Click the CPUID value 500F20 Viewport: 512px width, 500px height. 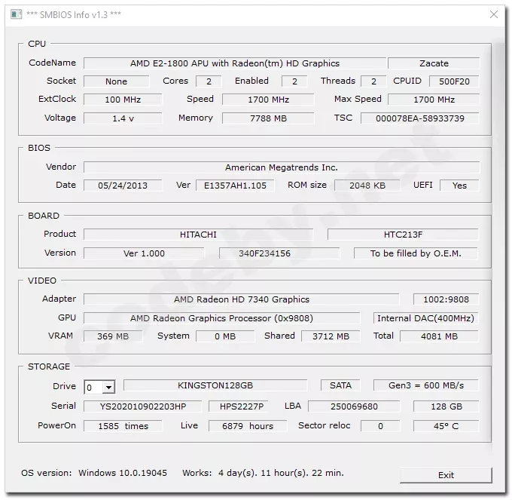454,81
